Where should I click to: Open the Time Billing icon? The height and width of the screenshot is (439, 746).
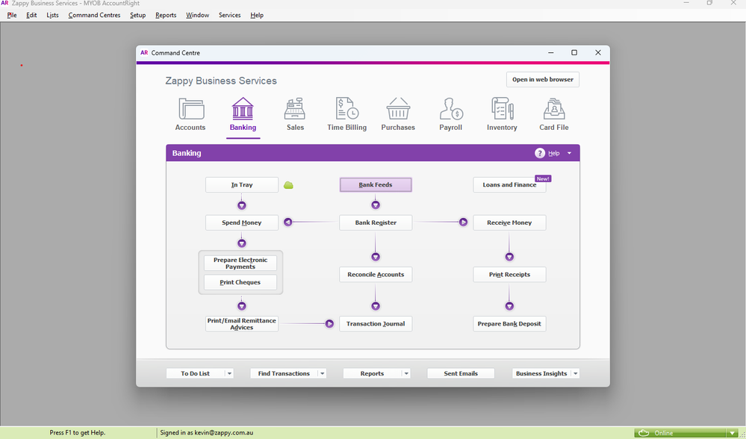tap(347, 110)
